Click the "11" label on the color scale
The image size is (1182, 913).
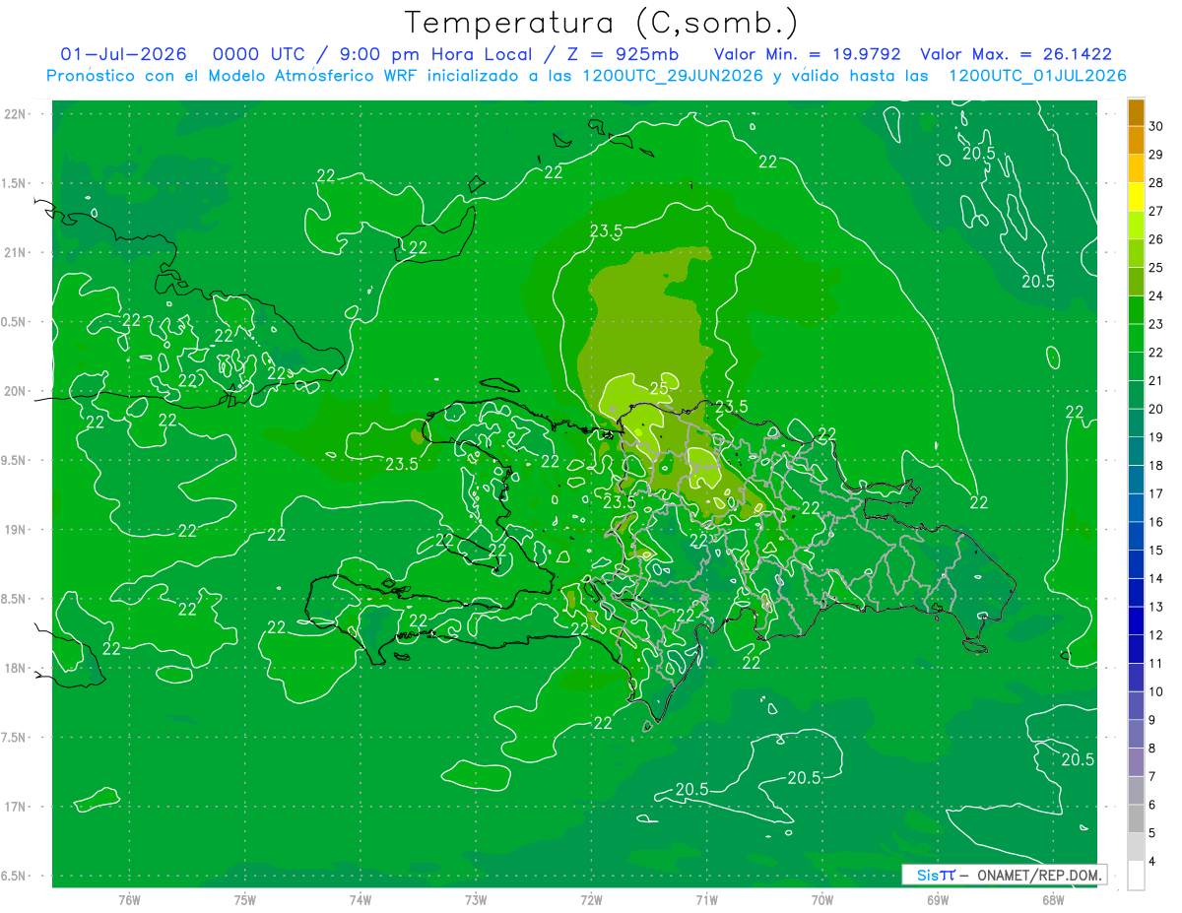(1156, 663)
